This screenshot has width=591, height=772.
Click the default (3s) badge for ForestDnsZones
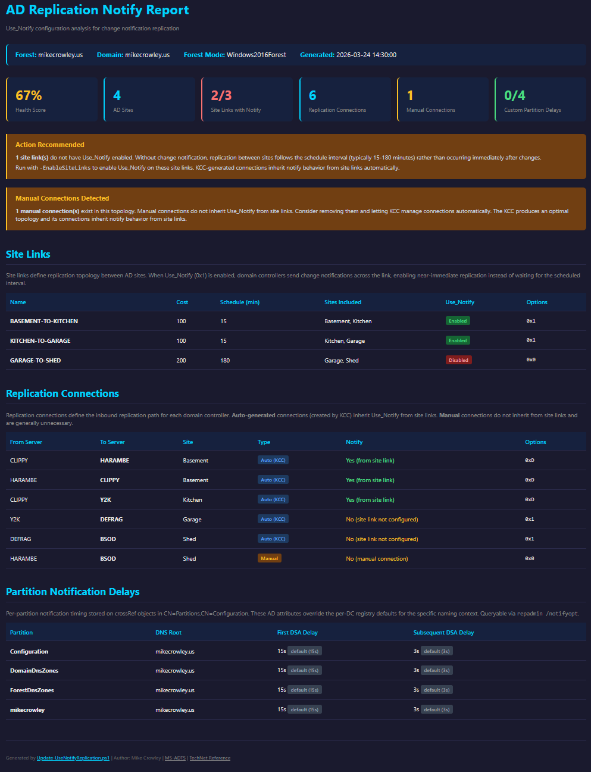[x=437, y=690]
